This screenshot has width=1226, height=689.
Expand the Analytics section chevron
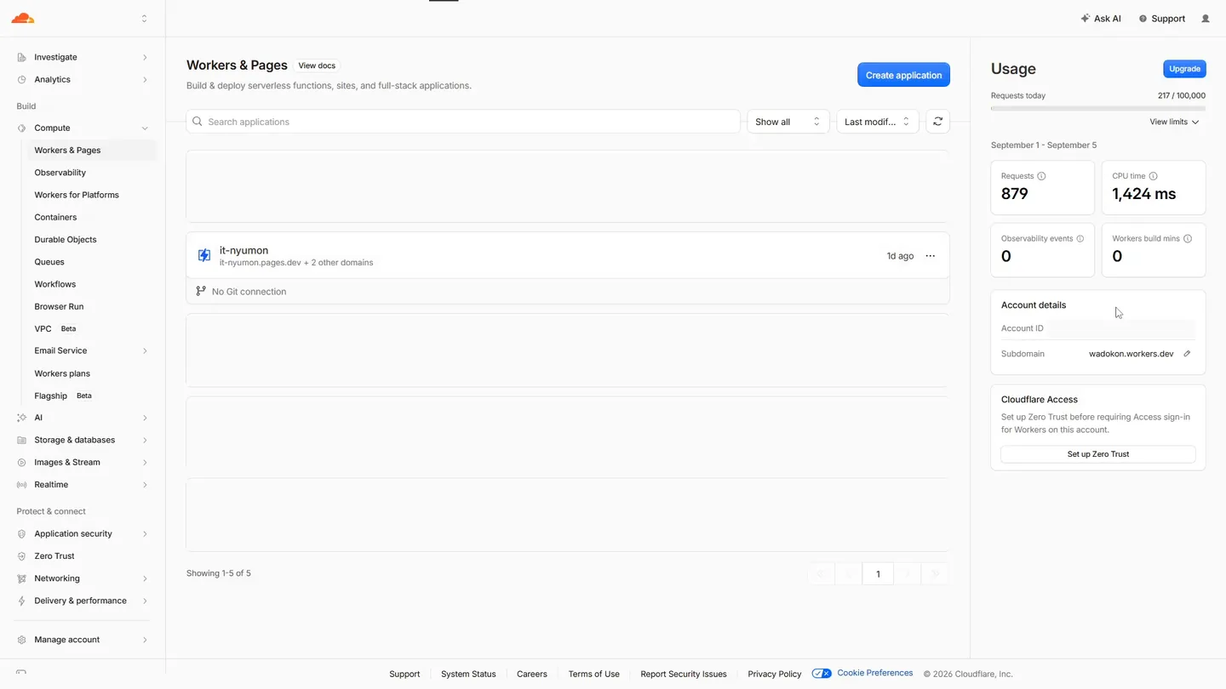(x=145, y=80)
